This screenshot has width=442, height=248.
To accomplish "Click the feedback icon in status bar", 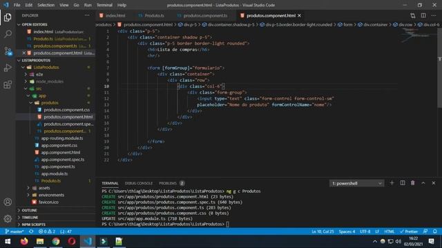I will [425, 231].
